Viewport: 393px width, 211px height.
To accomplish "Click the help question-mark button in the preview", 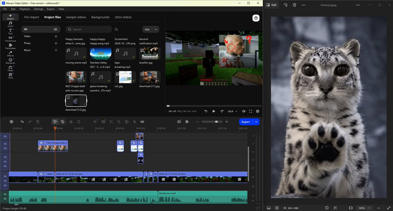I will coord(256,18).
